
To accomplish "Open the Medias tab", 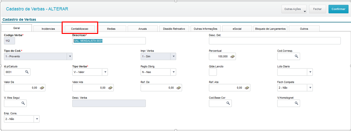I will (x=111, y=29).
